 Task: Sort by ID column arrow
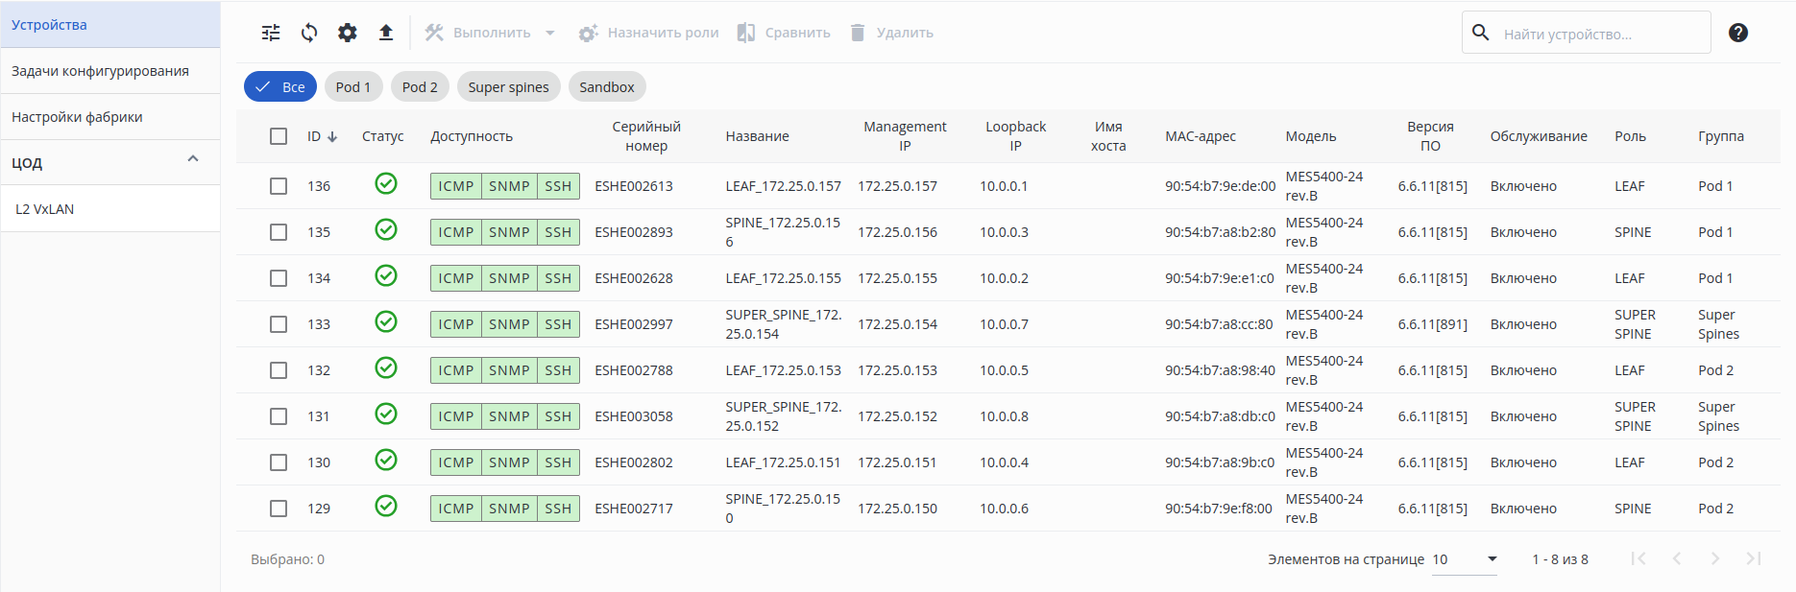332,137
